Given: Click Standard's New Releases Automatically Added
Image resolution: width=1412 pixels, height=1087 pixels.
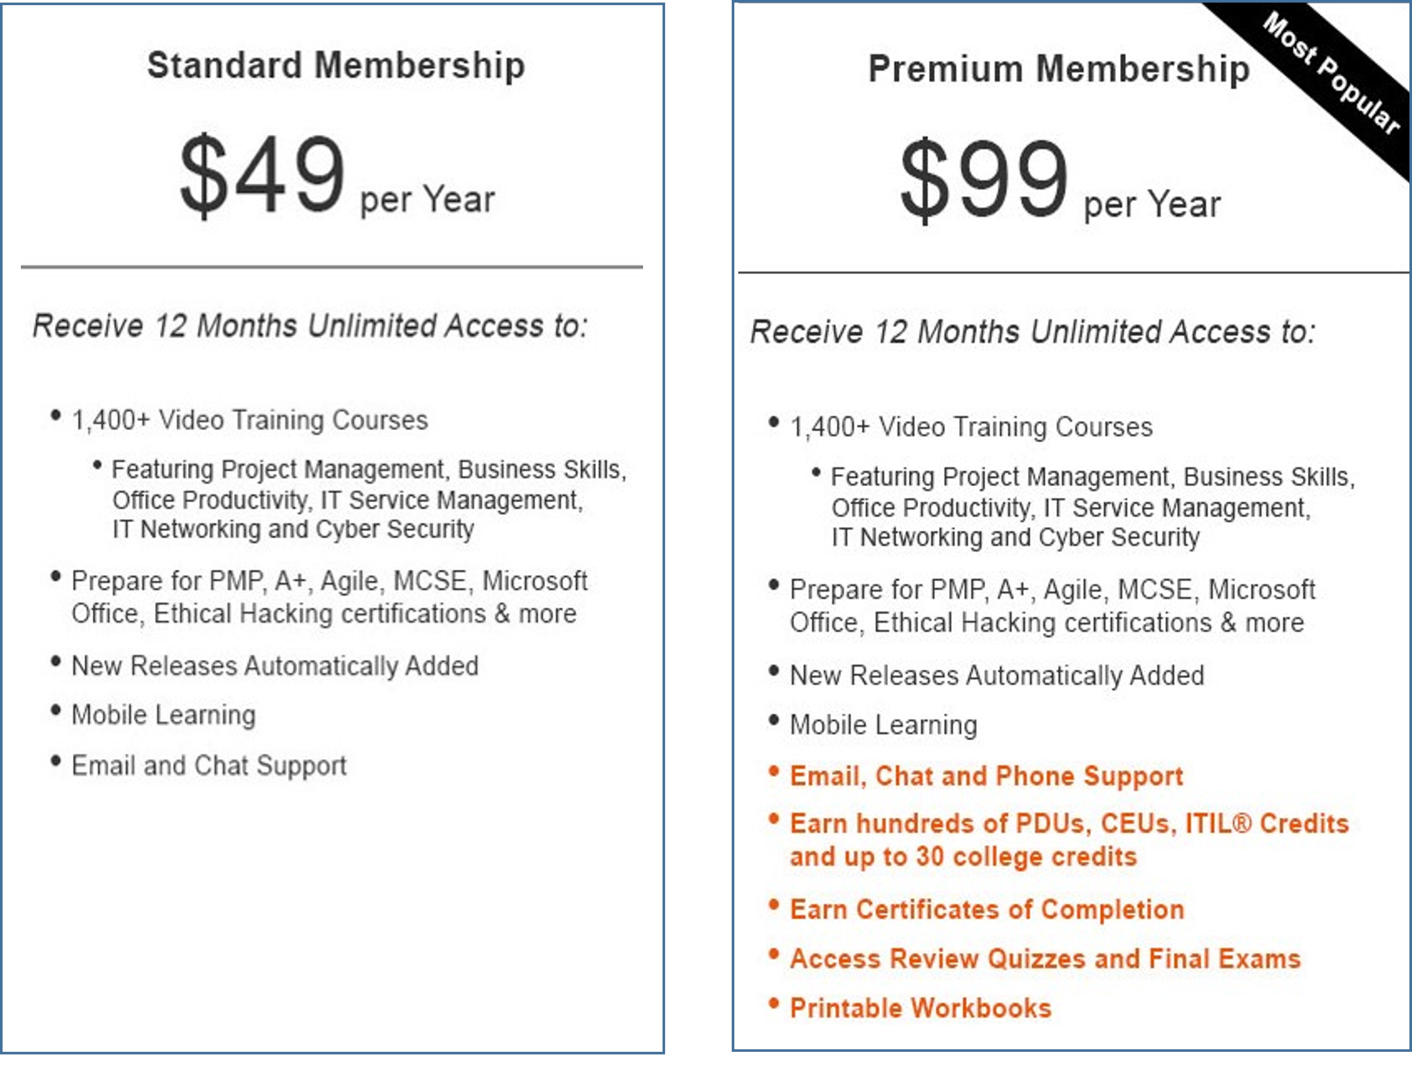Looking at the screenshot, I should click(275, 666).
